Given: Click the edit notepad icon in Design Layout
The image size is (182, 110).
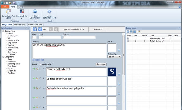Looking at the screenshot, I should 139,32.
